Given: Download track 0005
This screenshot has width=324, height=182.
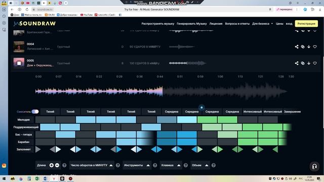Looking at the screenshot, I should (x=309, y=63).
